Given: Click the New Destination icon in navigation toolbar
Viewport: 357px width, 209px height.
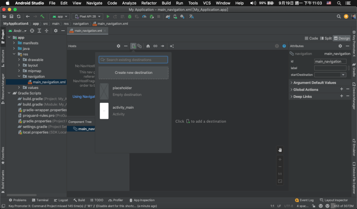Looking at the screenshot, I should (x=134, y=46).
